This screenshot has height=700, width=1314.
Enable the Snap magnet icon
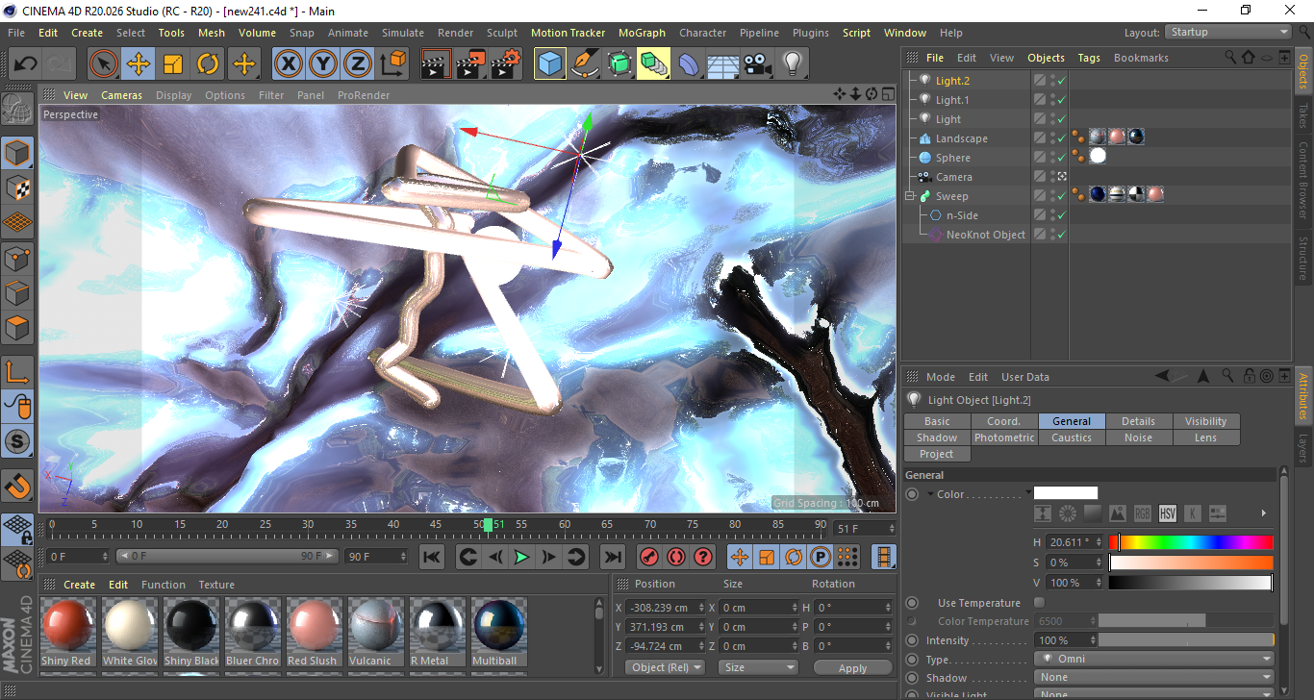(18, 486)
